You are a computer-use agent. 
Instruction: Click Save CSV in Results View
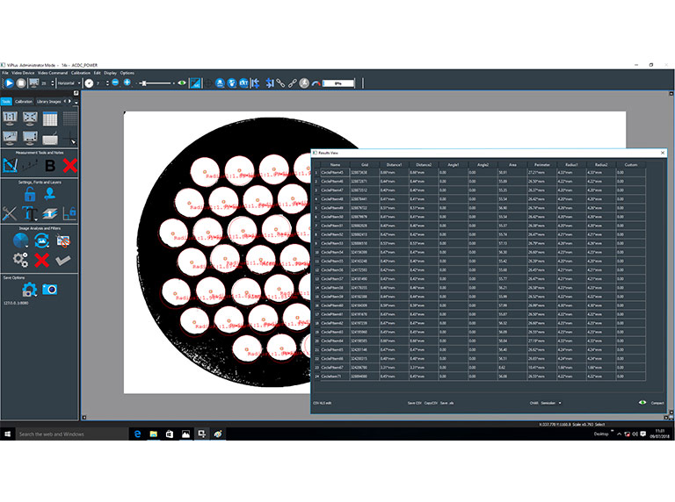413,403
